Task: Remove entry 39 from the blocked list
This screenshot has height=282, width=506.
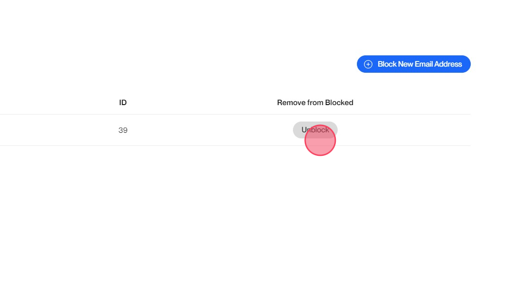Action: (x=315, y=130)
